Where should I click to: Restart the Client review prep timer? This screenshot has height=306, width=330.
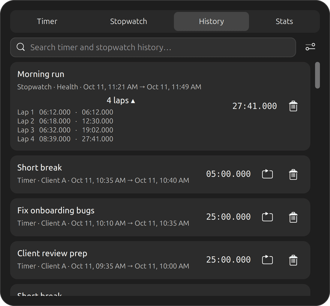click(267, 260)
